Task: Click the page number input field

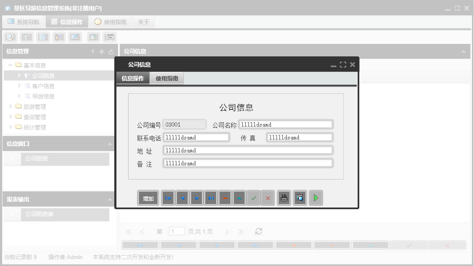Action: pos(176,231)
